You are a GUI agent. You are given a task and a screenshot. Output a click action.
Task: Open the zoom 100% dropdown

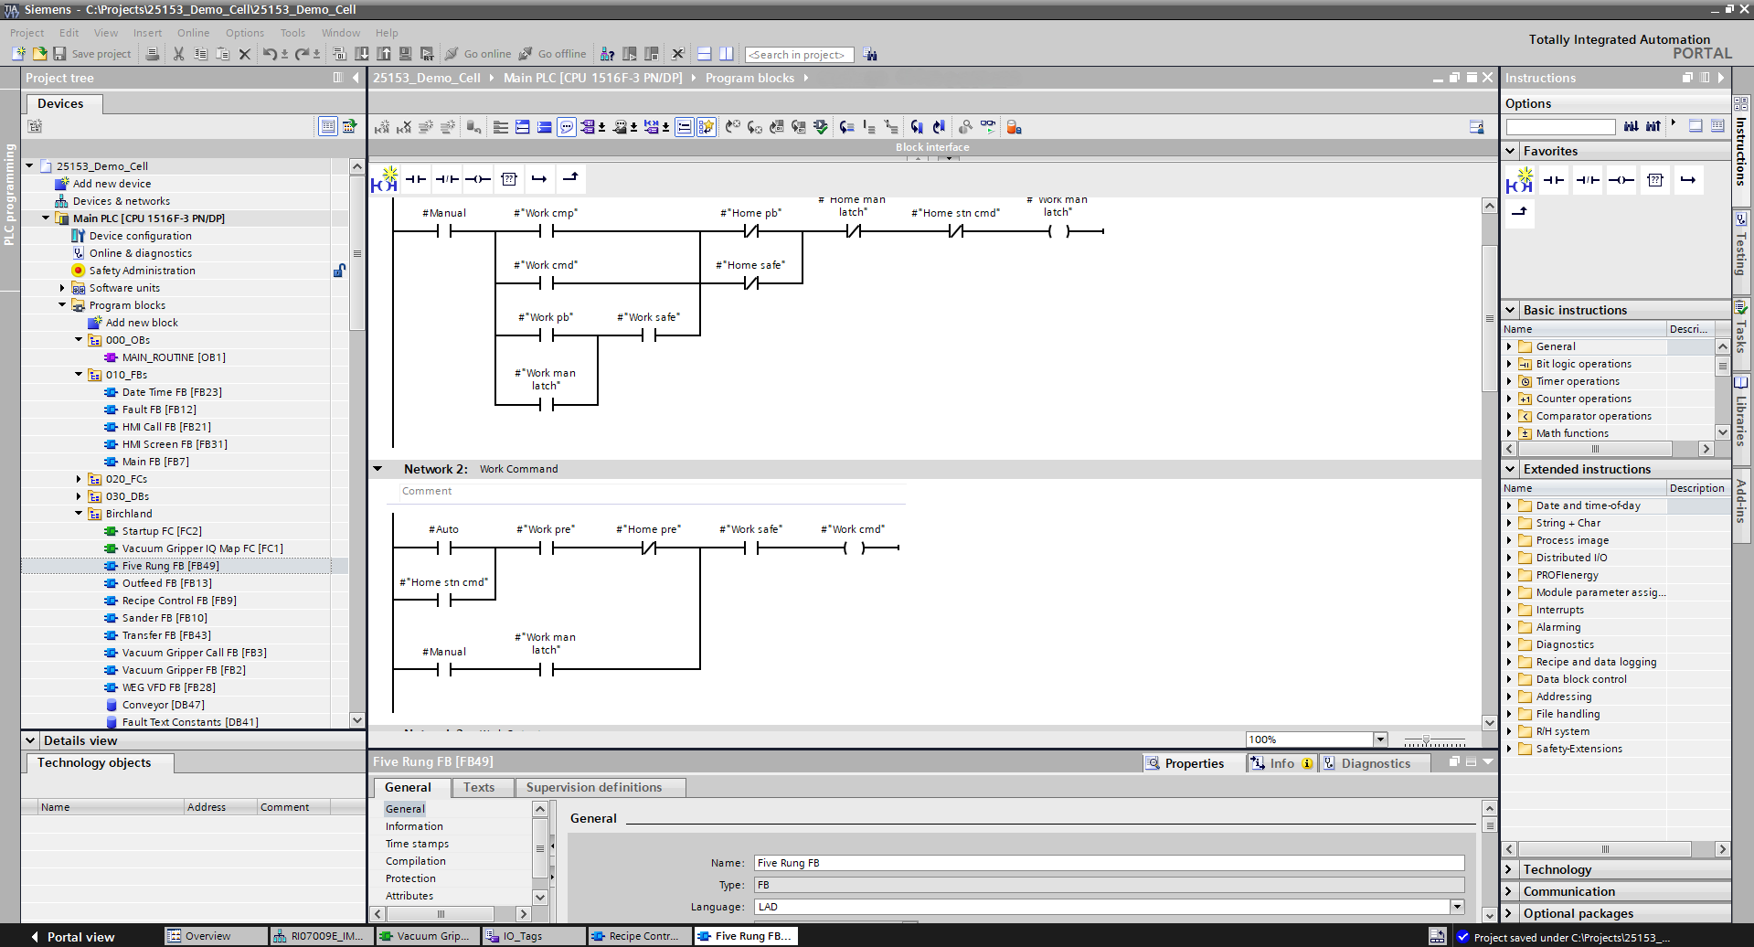click(x=1381, y=740)
